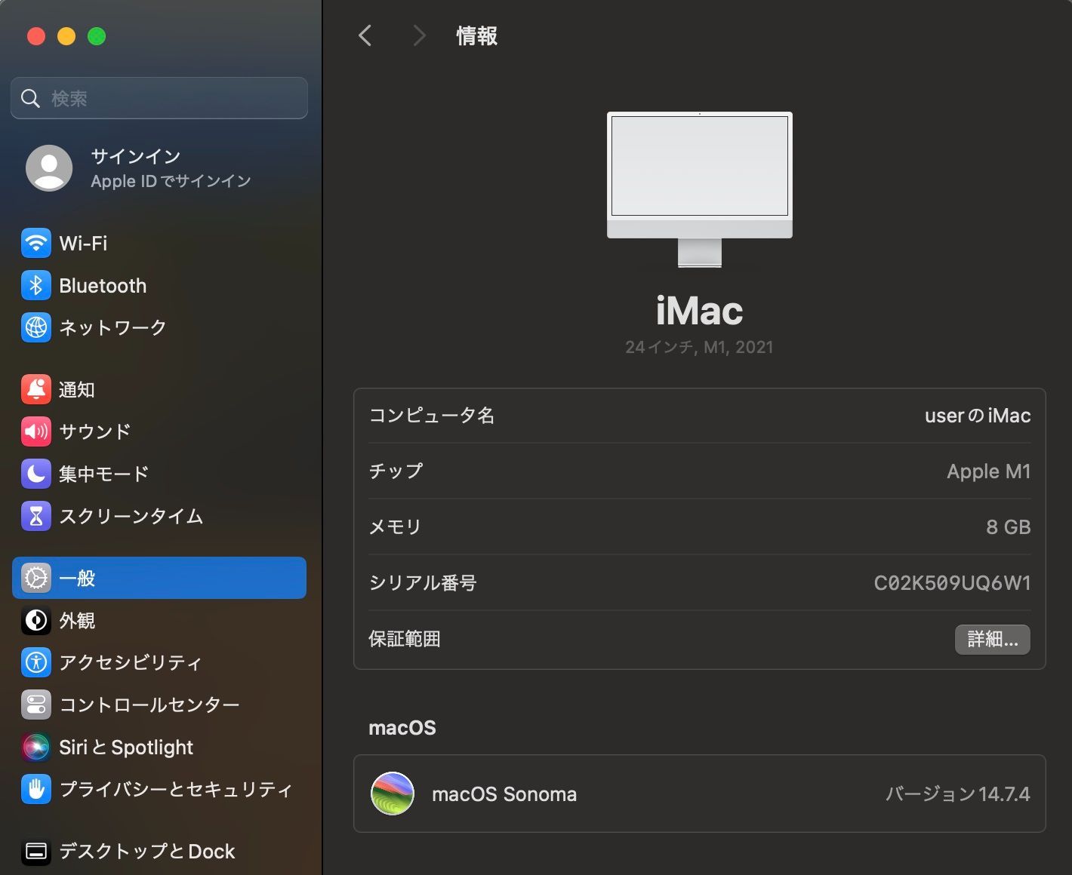Click the iMac model title
The width and height of the screenshot is (1072, 875).
tap(700, 311)
